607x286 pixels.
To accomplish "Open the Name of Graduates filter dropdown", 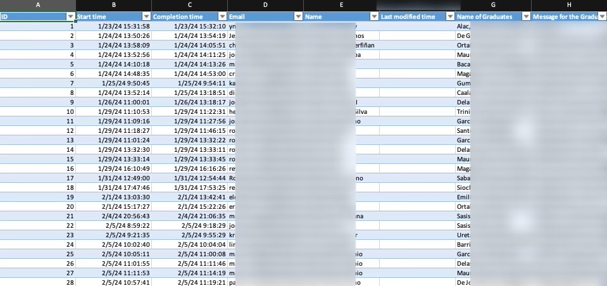I will 526,16.
